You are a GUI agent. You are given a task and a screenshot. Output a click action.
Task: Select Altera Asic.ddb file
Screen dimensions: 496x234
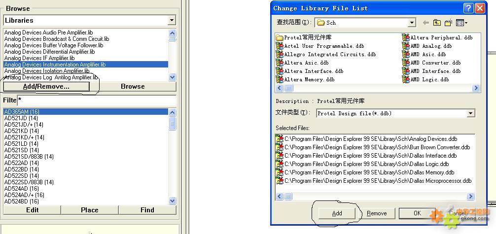pyautogui.click(x=302, y=63)
